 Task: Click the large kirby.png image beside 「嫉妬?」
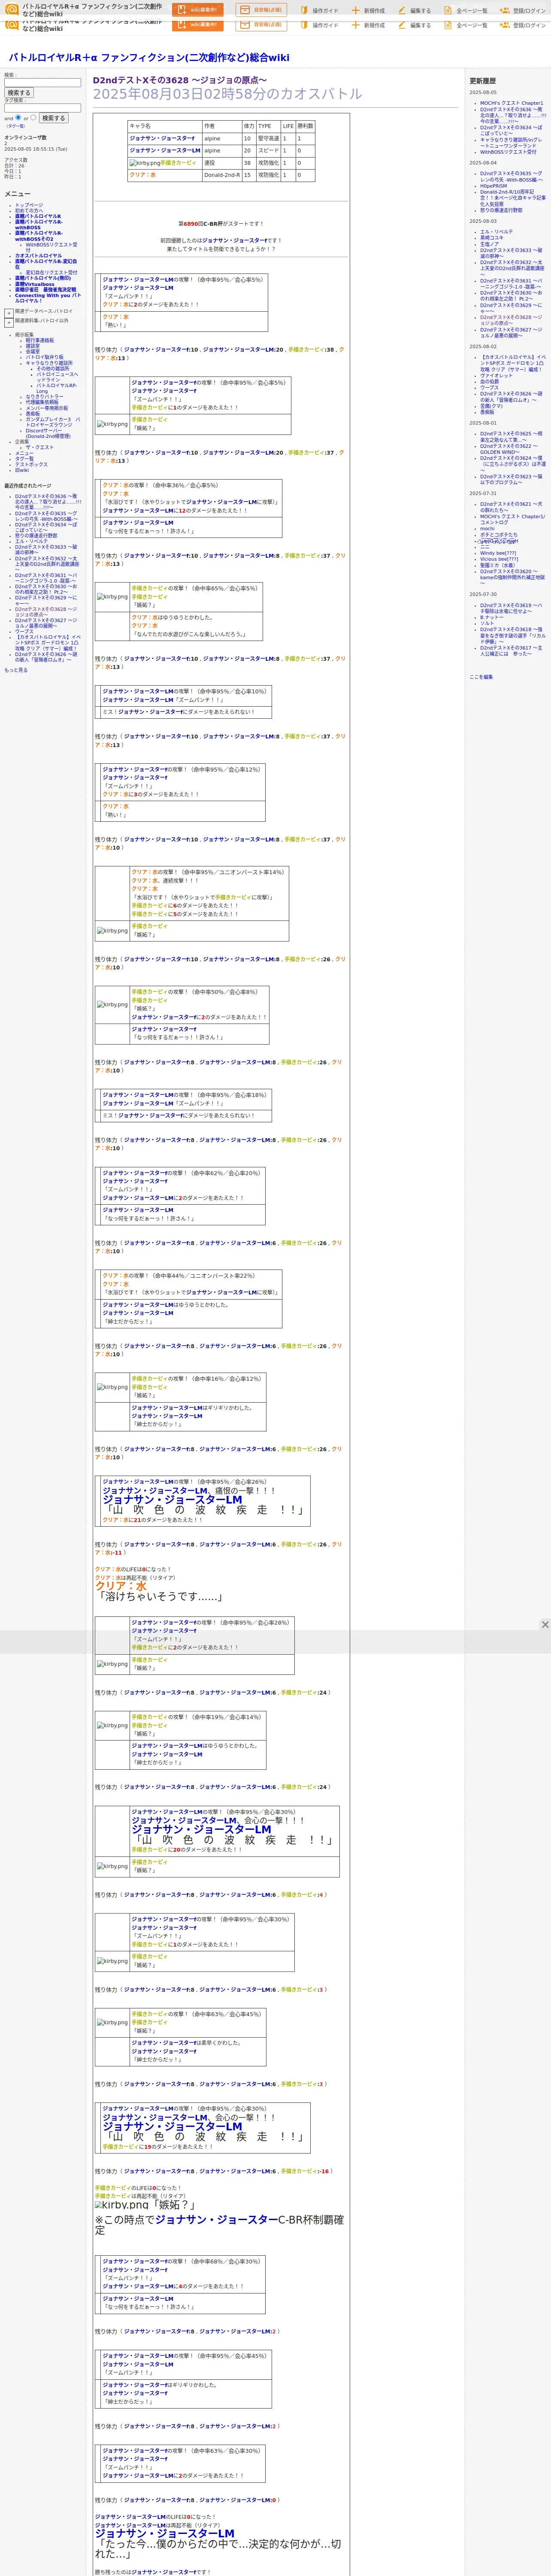click(122, 2204)
